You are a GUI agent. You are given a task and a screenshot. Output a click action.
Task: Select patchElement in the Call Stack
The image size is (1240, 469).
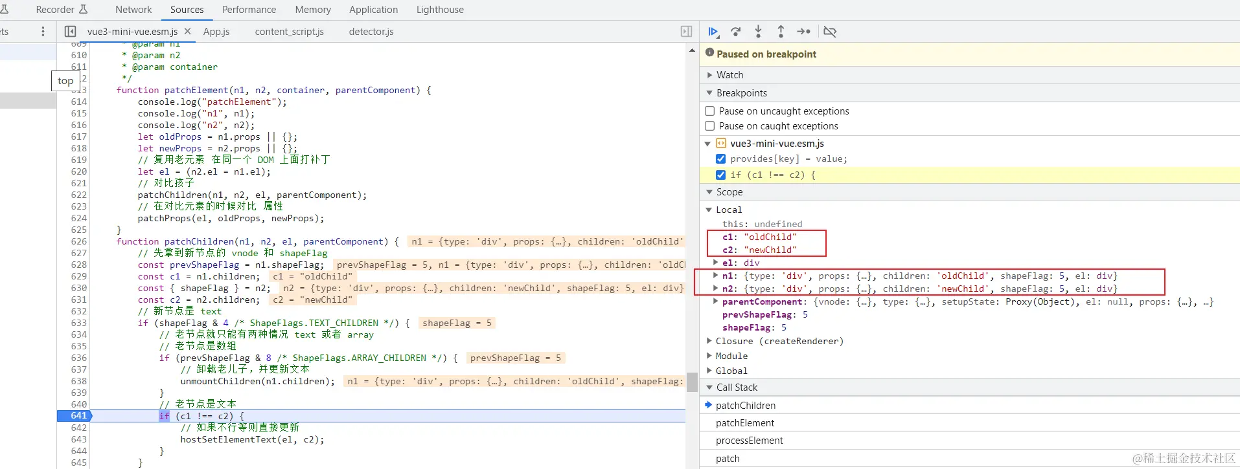click(x=745, y=423)
